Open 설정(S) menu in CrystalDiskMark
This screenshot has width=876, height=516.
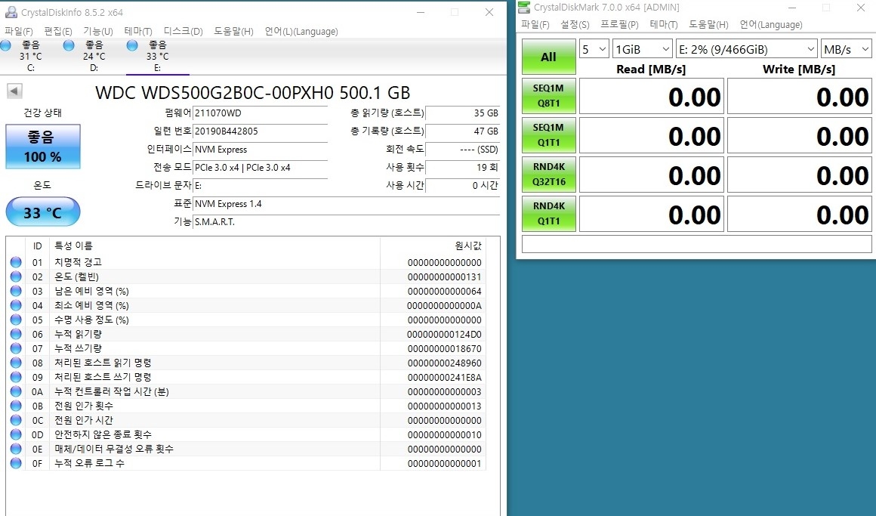[575, 25]
